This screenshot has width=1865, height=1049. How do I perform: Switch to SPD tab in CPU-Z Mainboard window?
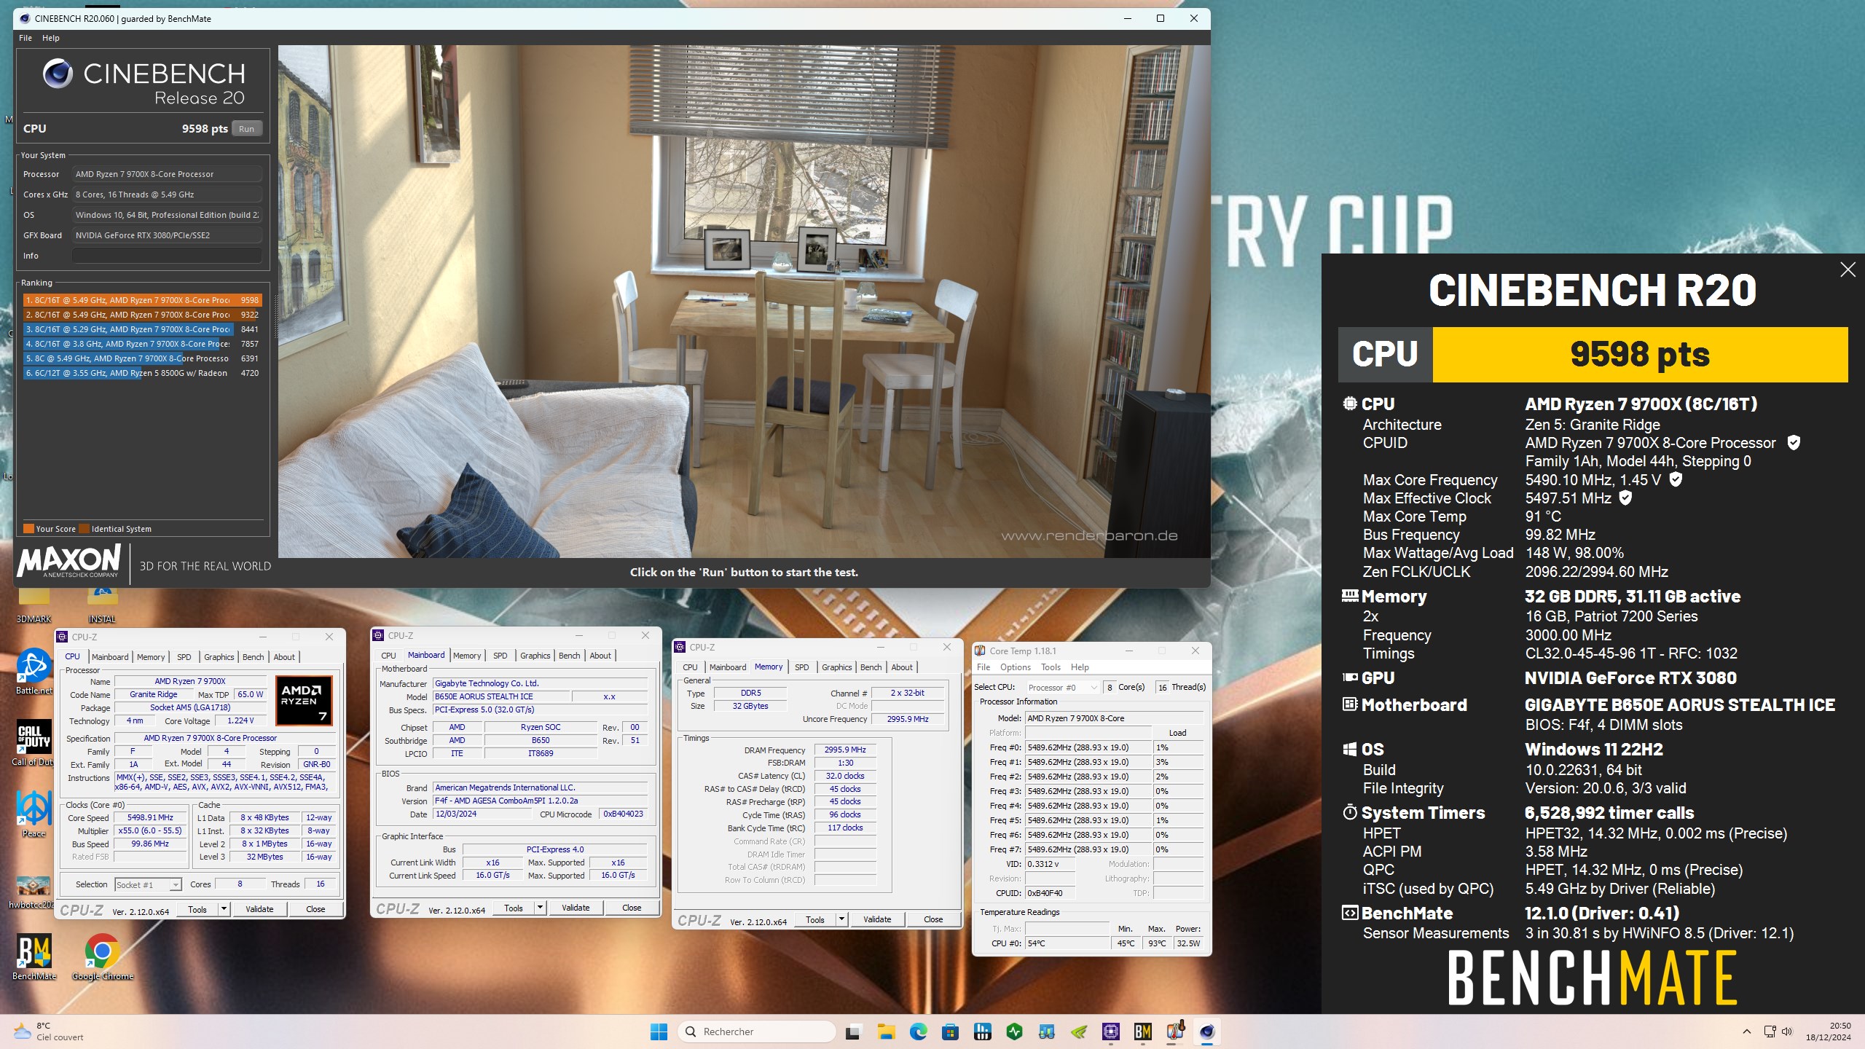click(x=500, y=656)
